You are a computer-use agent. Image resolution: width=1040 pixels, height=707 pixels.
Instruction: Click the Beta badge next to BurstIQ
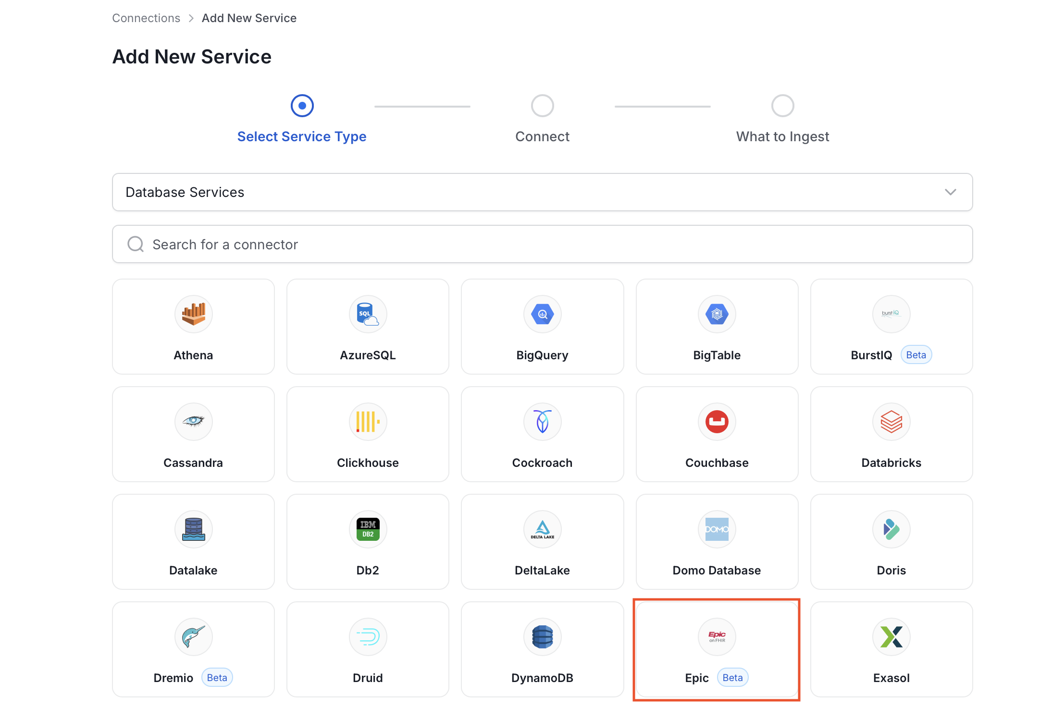click(916, 355)
